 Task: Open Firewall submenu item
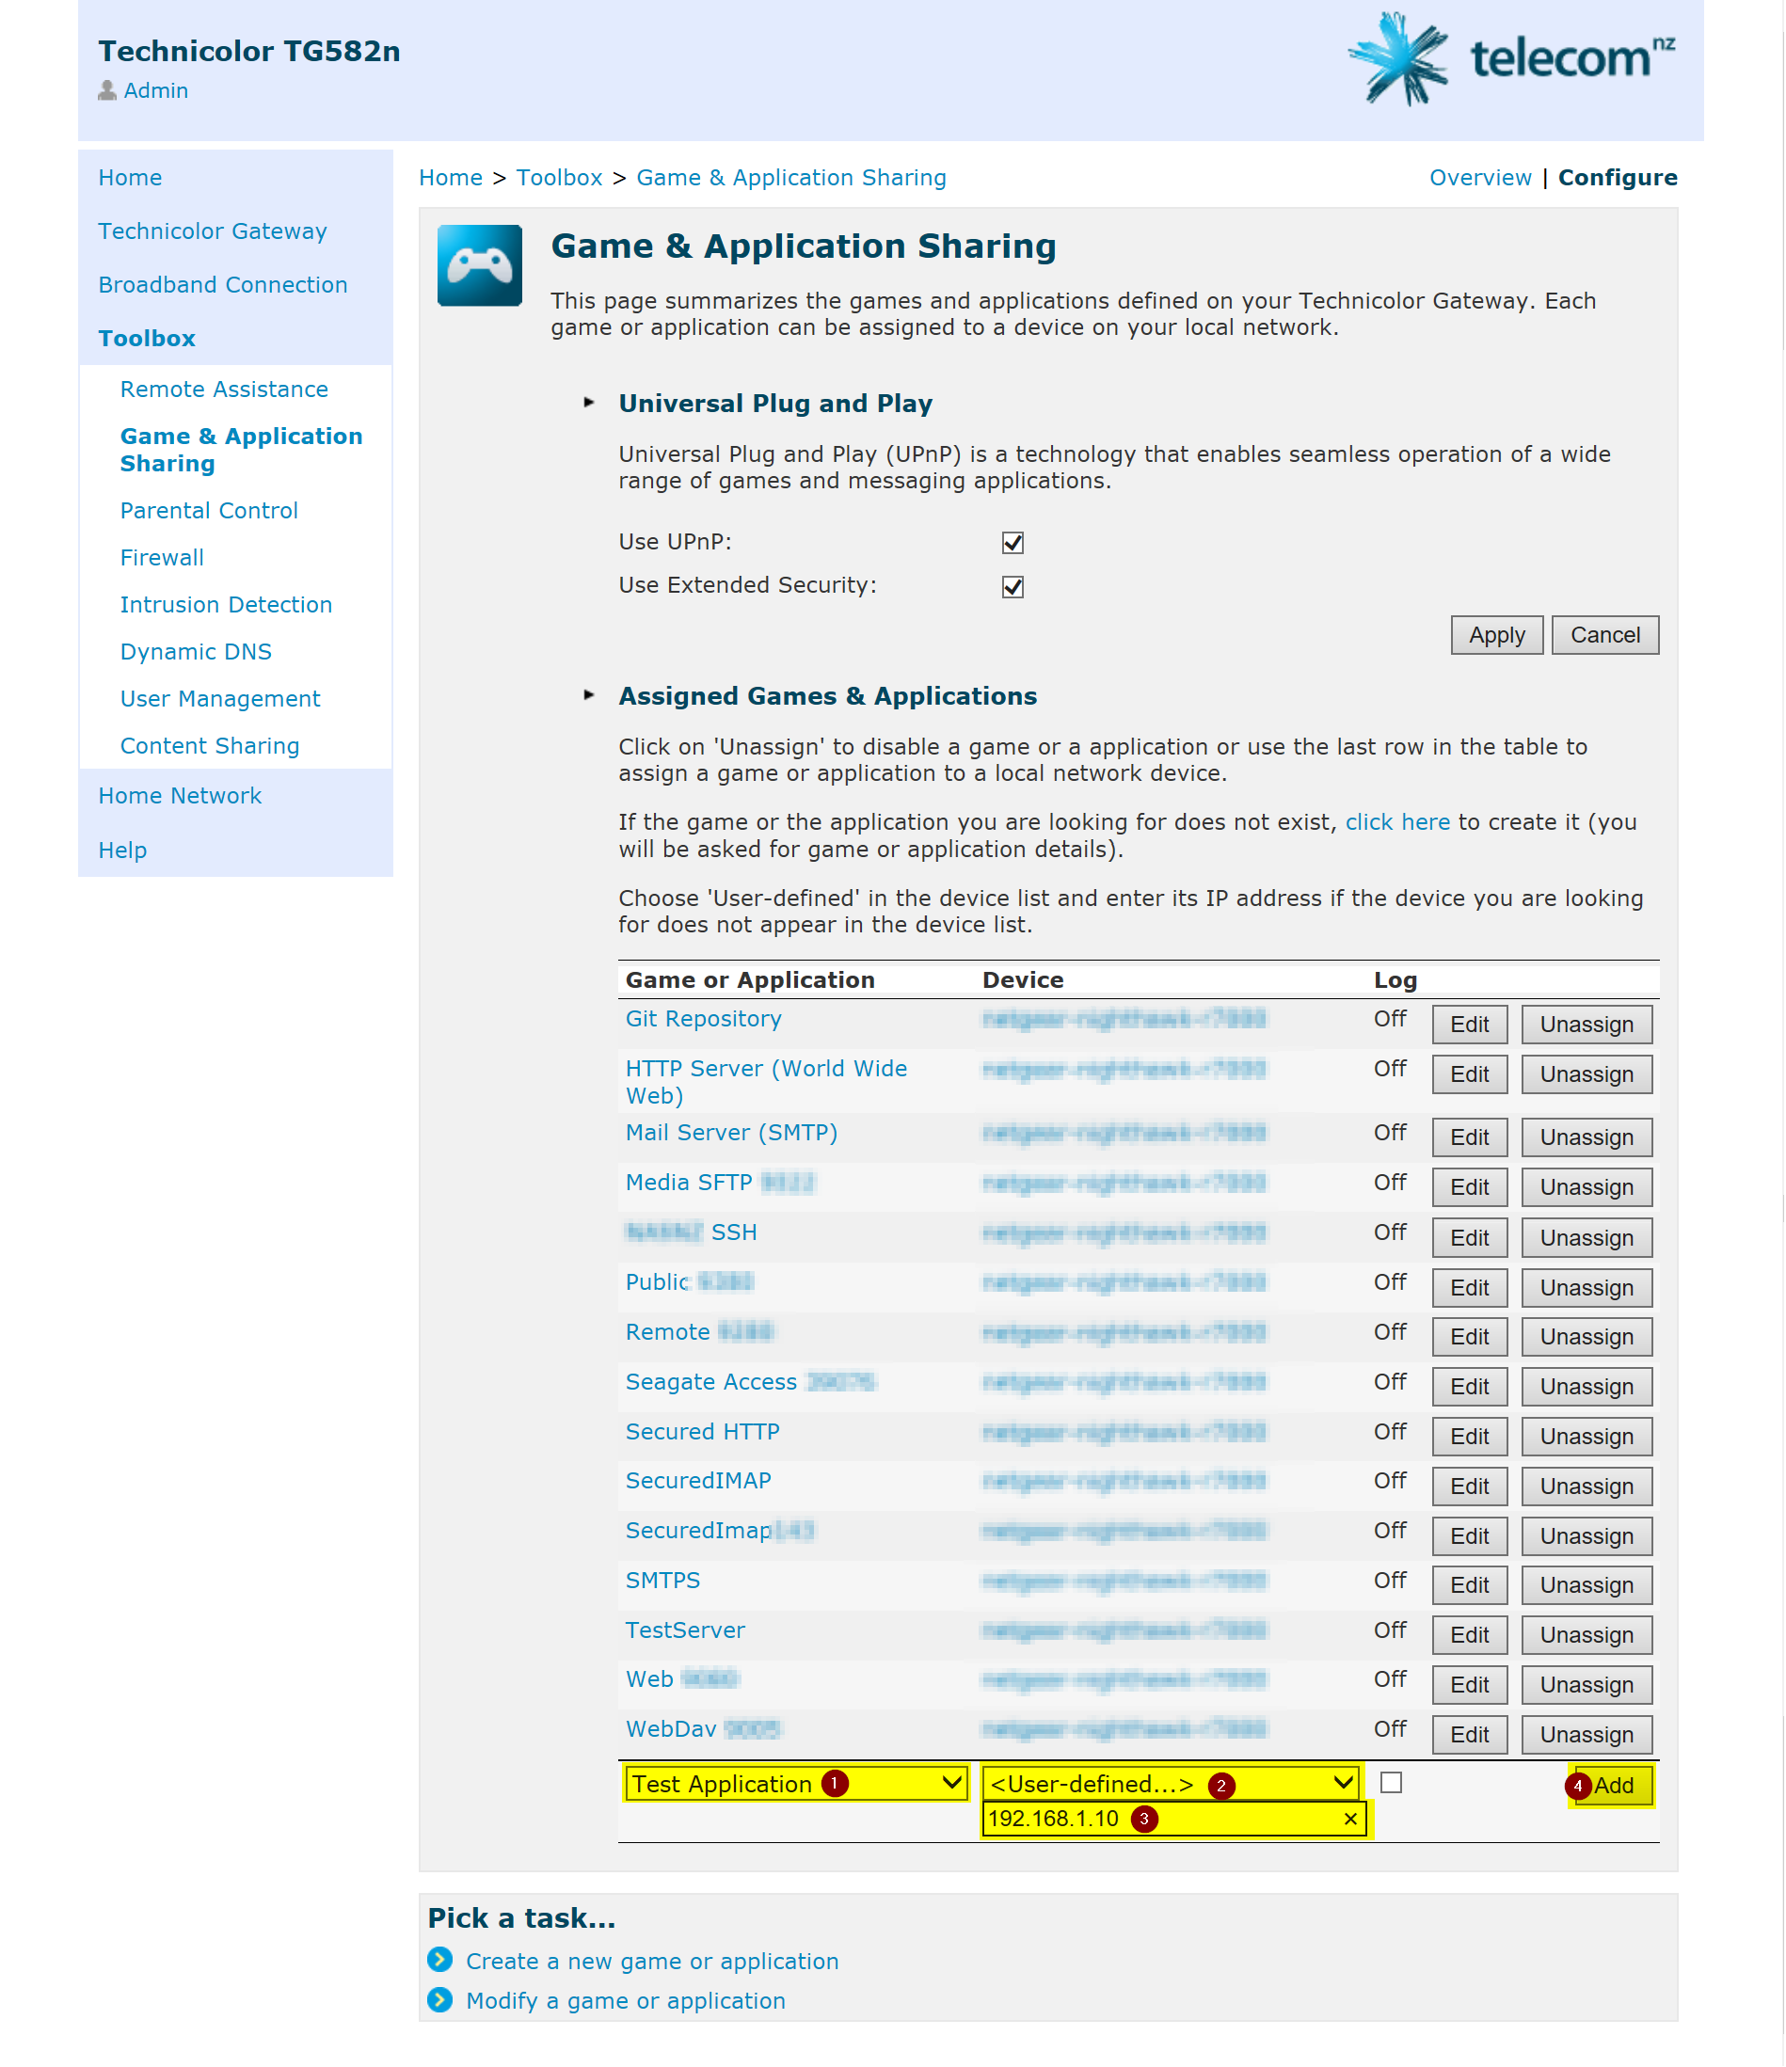point(162,558)
